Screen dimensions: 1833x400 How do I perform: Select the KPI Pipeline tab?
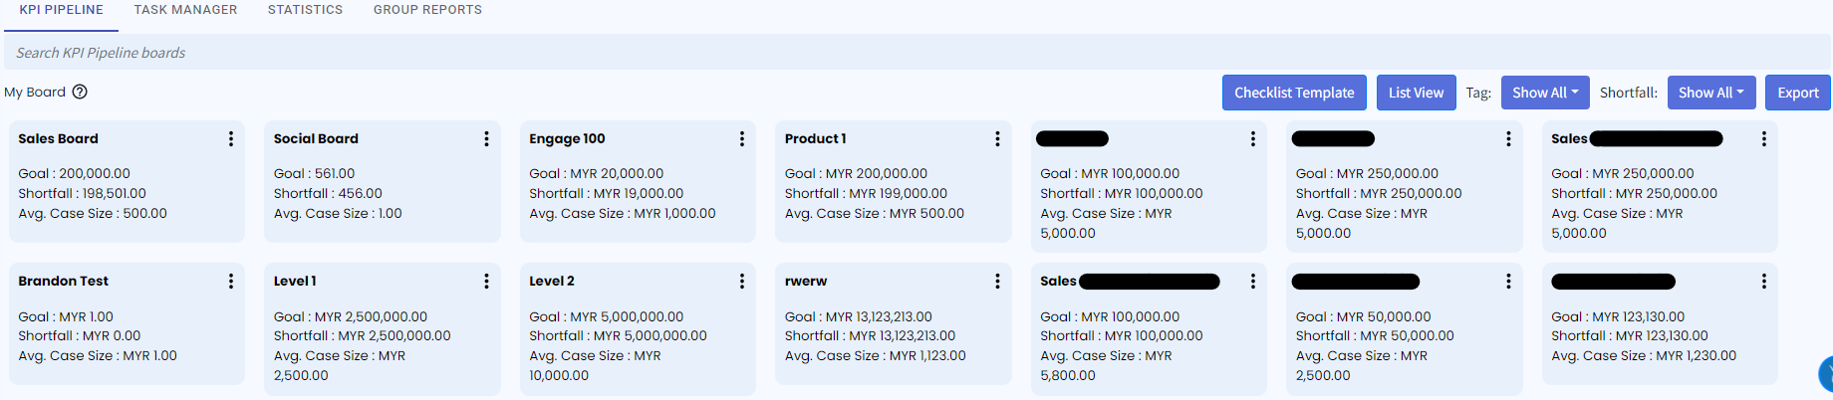[61, 10]
